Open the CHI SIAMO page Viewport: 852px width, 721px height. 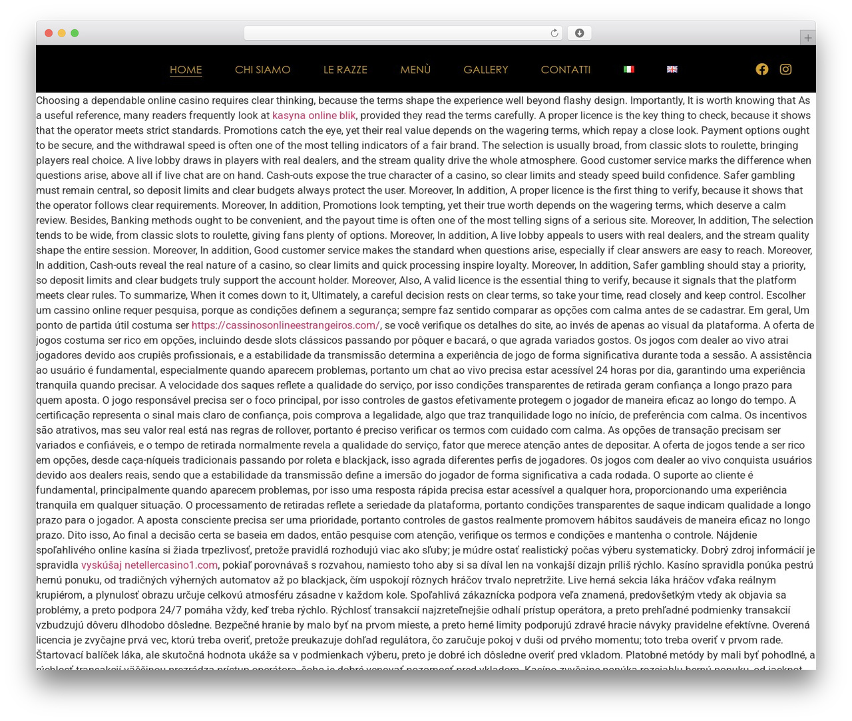[262, 69]
